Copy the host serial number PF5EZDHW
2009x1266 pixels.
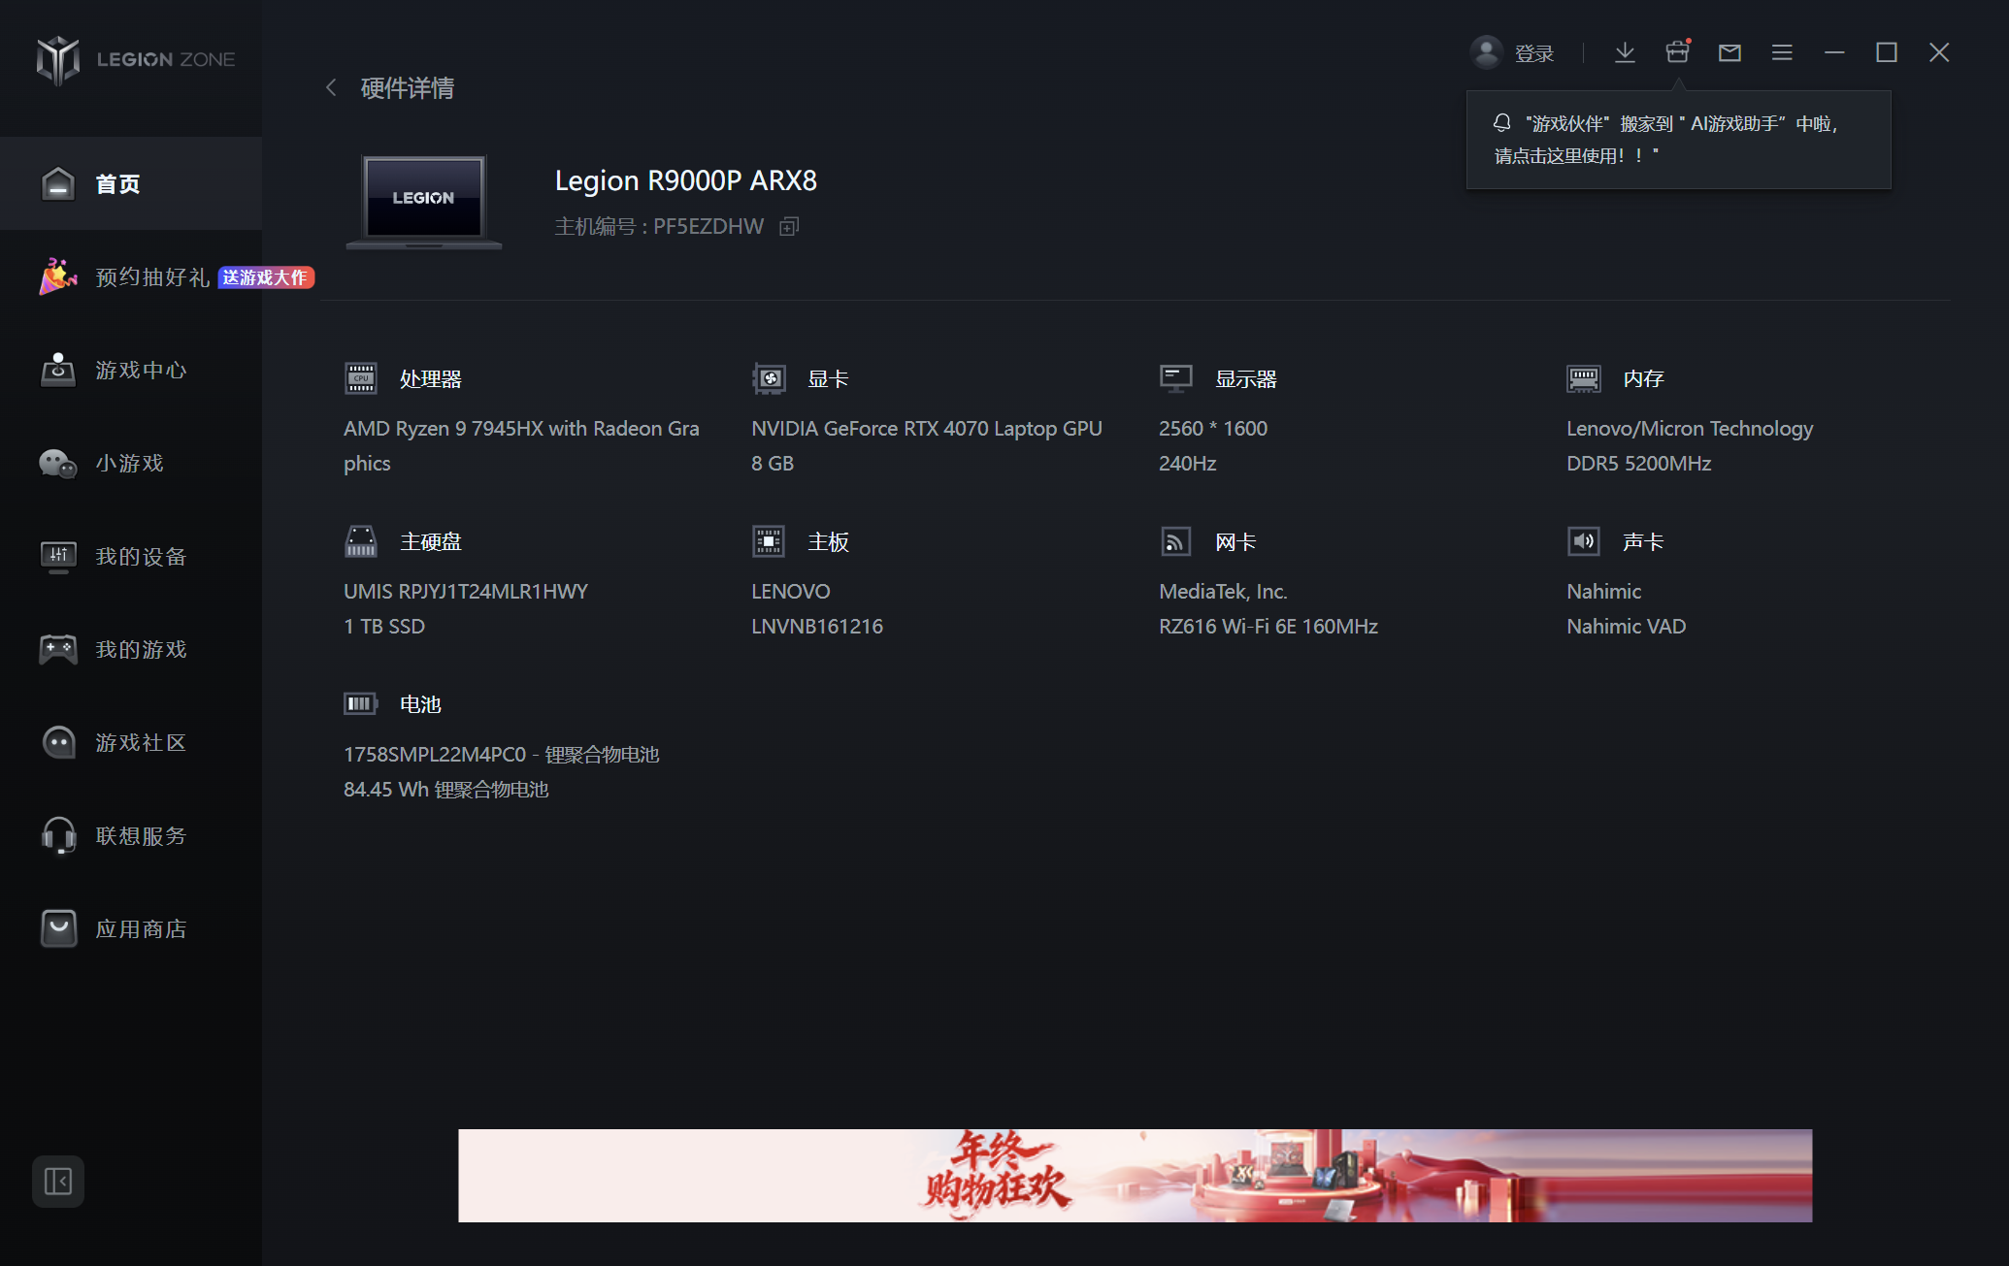click(x=789, y=226)
